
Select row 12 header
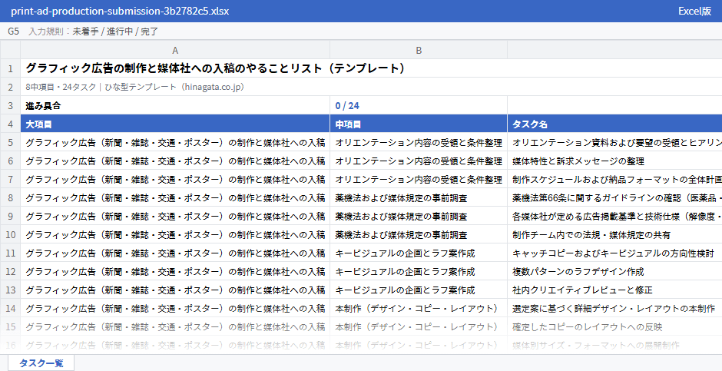(x=10, y=271)
